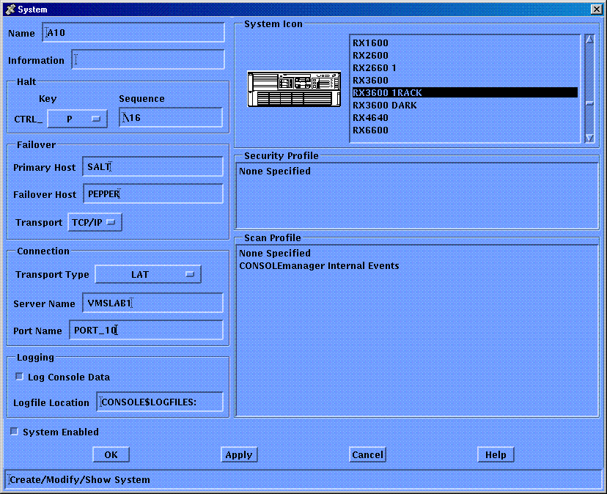Click the window menu icon in title bar
Screen dimensions: 607x494
(x=10, y=9)
